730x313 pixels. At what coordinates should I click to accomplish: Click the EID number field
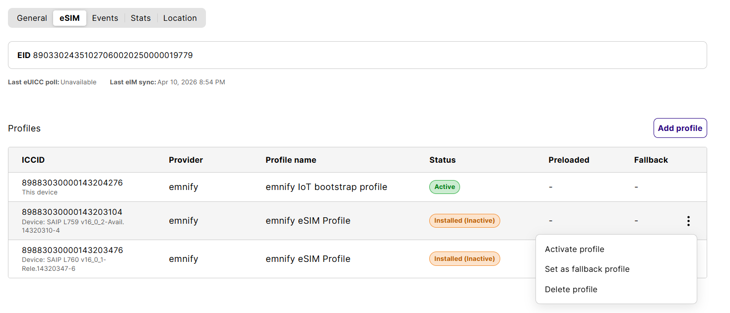click(113, 56)
